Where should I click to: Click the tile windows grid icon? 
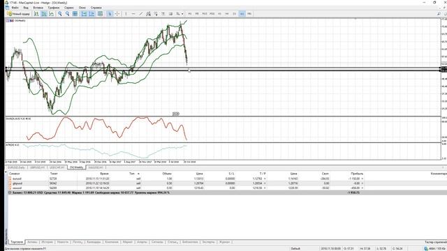(x=75, y=14)
